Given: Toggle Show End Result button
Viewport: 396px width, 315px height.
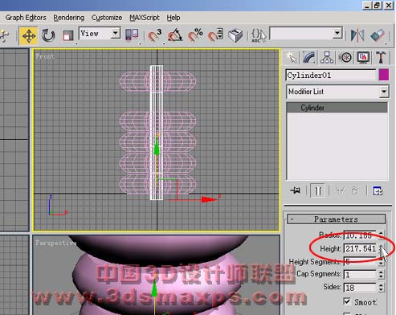Looking at the screenshot, I should pyautogui.click(x=318, y=190).
